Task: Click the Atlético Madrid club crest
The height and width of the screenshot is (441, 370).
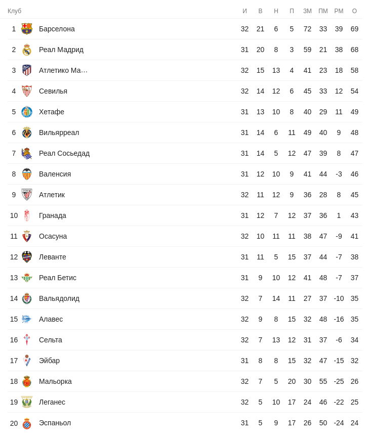Action: [x=27, y=70]
